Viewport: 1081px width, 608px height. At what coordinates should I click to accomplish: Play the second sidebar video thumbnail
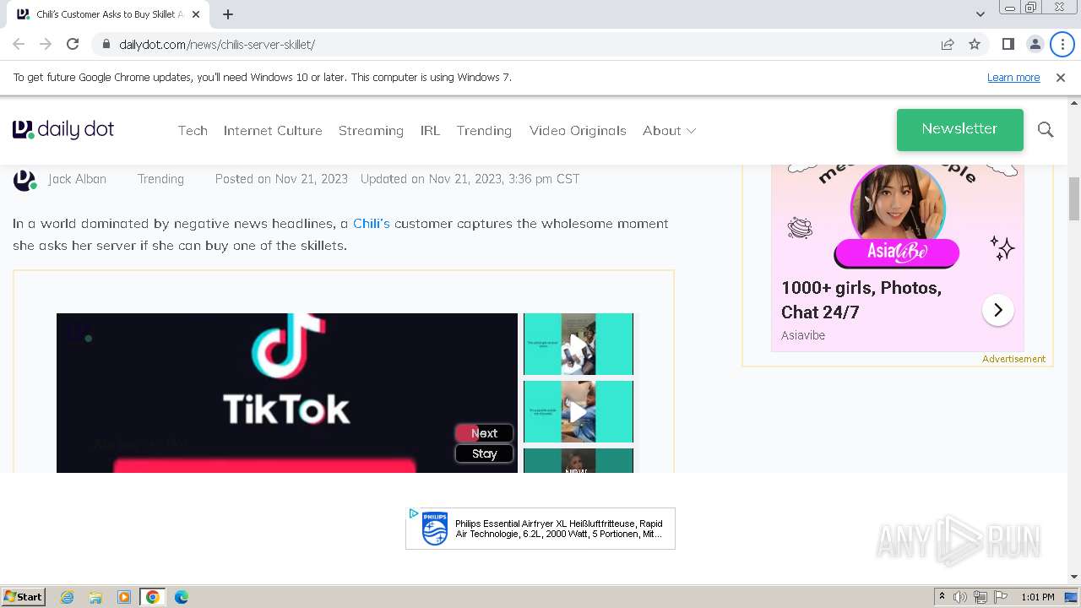[579, 411]
